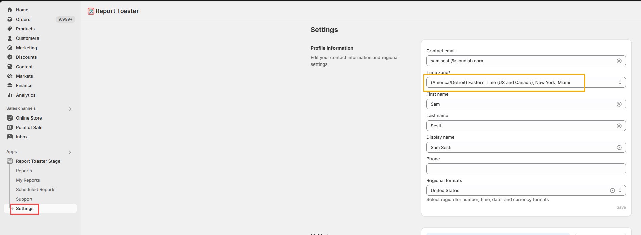Expand the Sales channels section
Screen dimensions: 641x235
[x=70, y=109]
